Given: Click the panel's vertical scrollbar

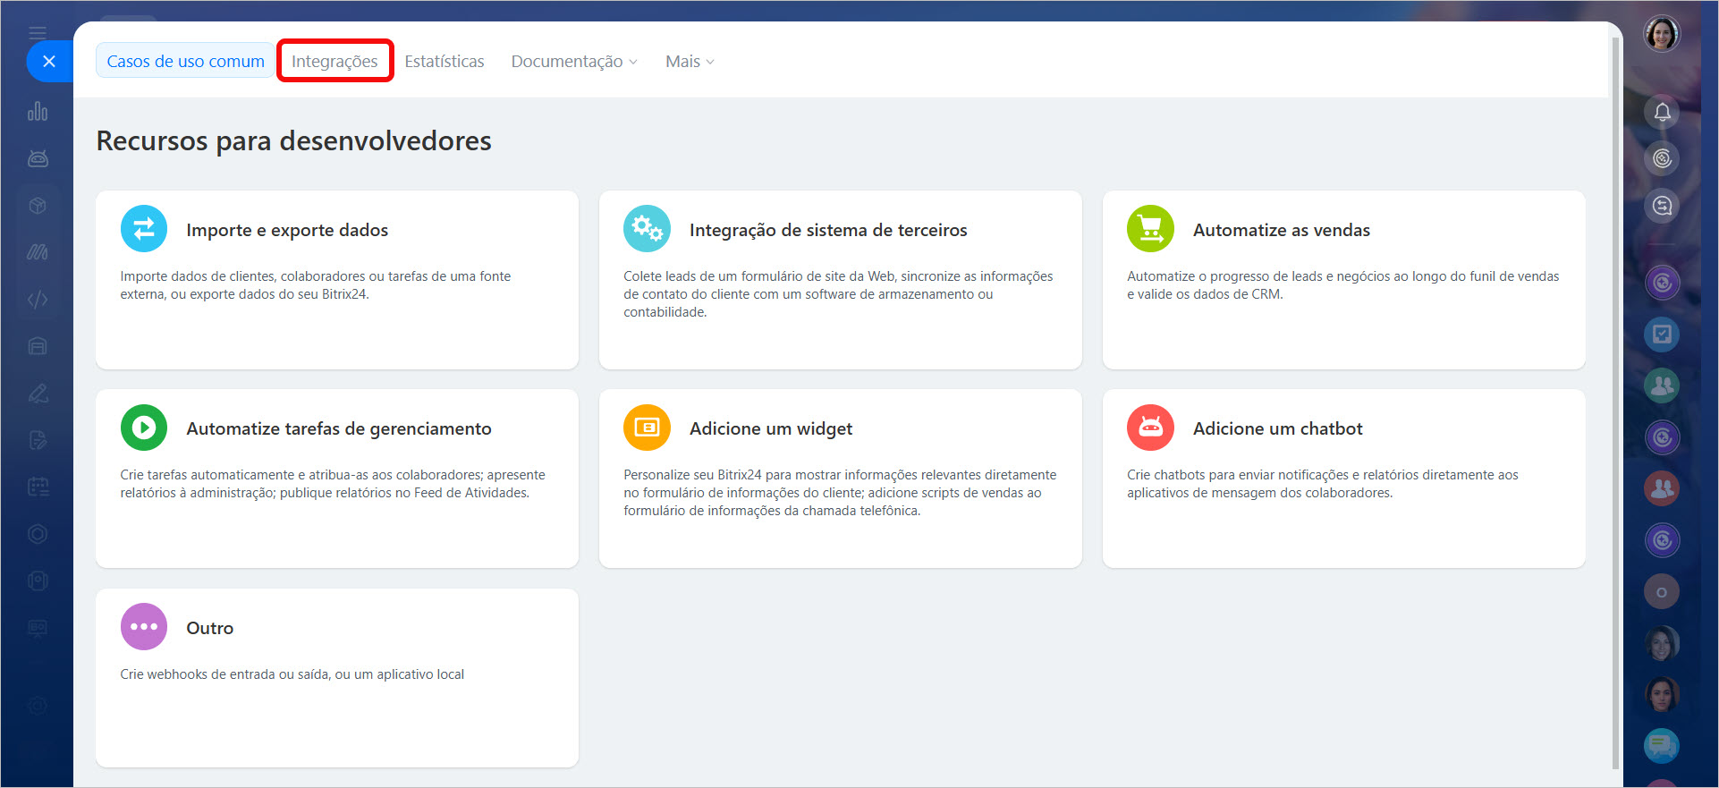Looking at the screenshot, I should point(1615,402).
